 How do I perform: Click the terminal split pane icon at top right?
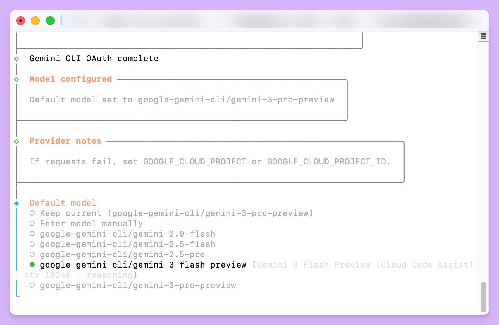483,36
